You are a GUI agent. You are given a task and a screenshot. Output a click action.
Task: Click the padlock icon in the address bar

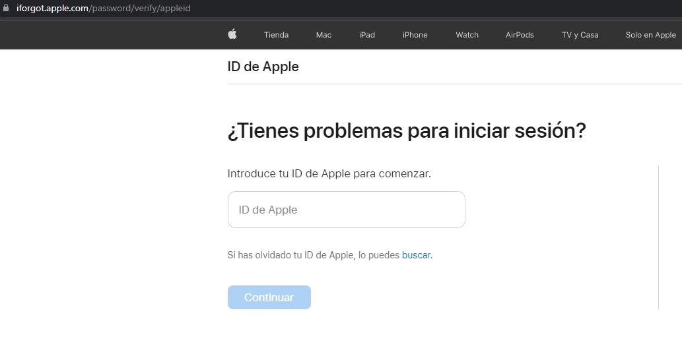pos(7,9)
